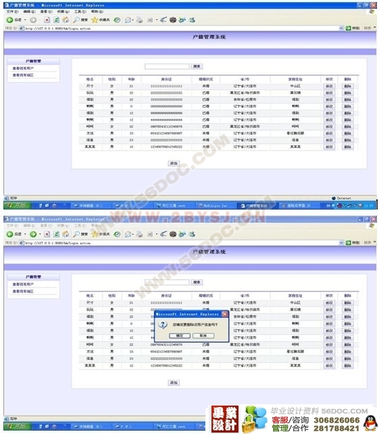Click Back arrow in upper browser window
This screenshot has width=381, height=434.
pyautogui.click(x=10, y=20)
